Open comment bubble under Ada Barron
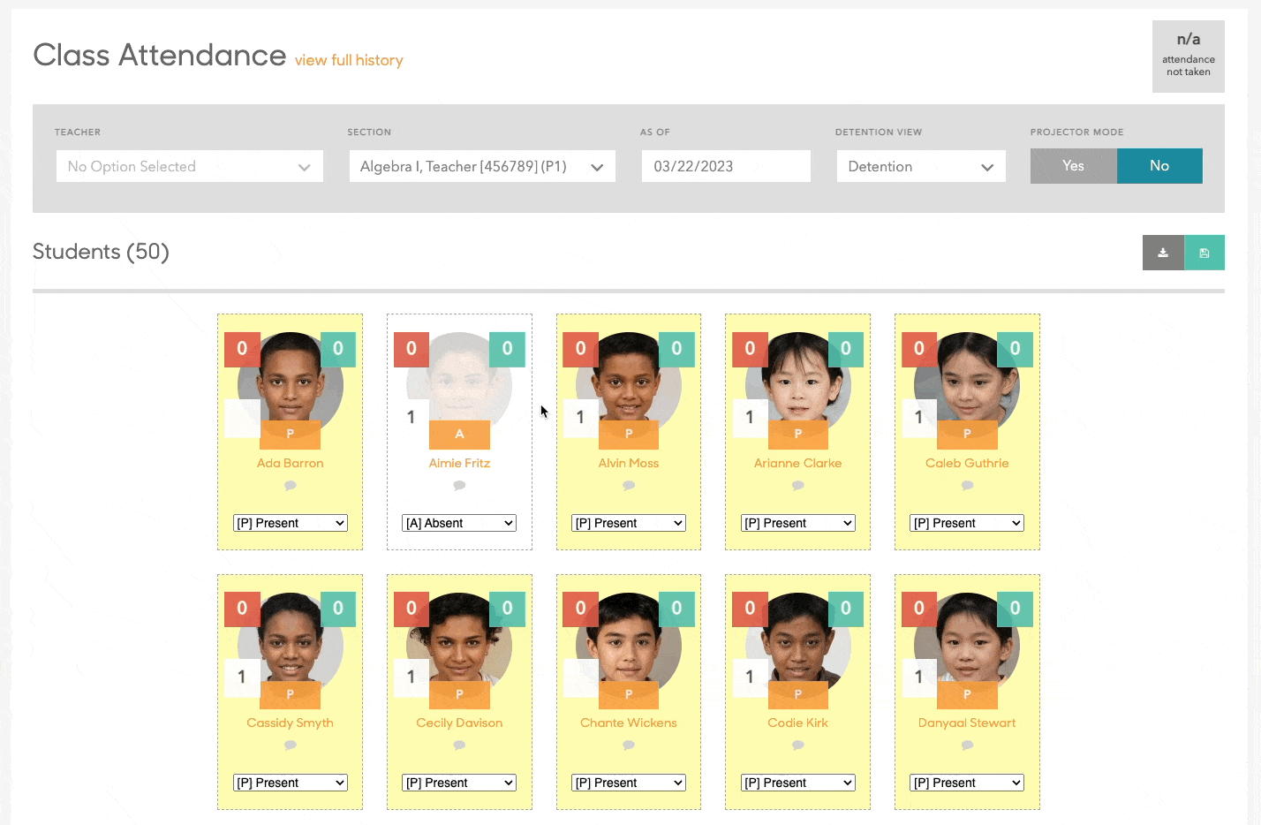Viewport: 1261px width, 825px height. tap(290, 486)
